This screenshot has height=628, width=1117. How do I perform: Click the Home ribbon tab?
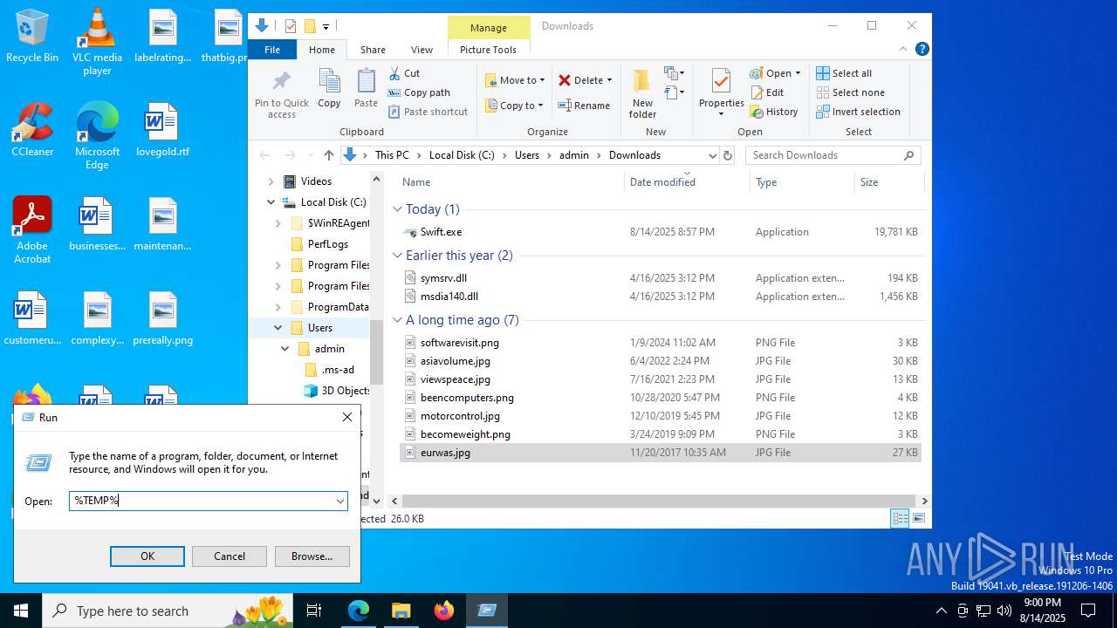pos(321,50)
